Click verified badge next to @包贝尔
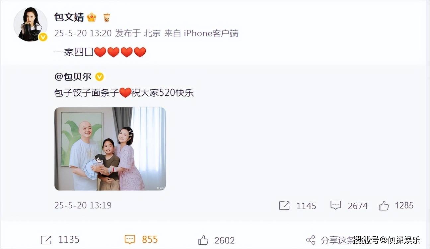This screenshot has height=249, width=430. click(100, 77)
